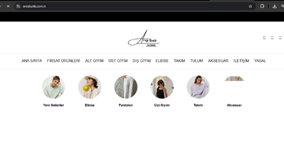Click the Pantolon category label
This screenshot has height=160, width=284.
(126, 105)
